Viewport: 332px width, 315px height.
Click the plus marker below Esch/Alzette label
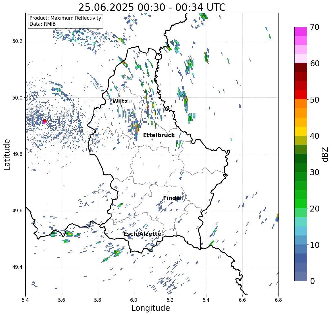(x=132, y=239)
